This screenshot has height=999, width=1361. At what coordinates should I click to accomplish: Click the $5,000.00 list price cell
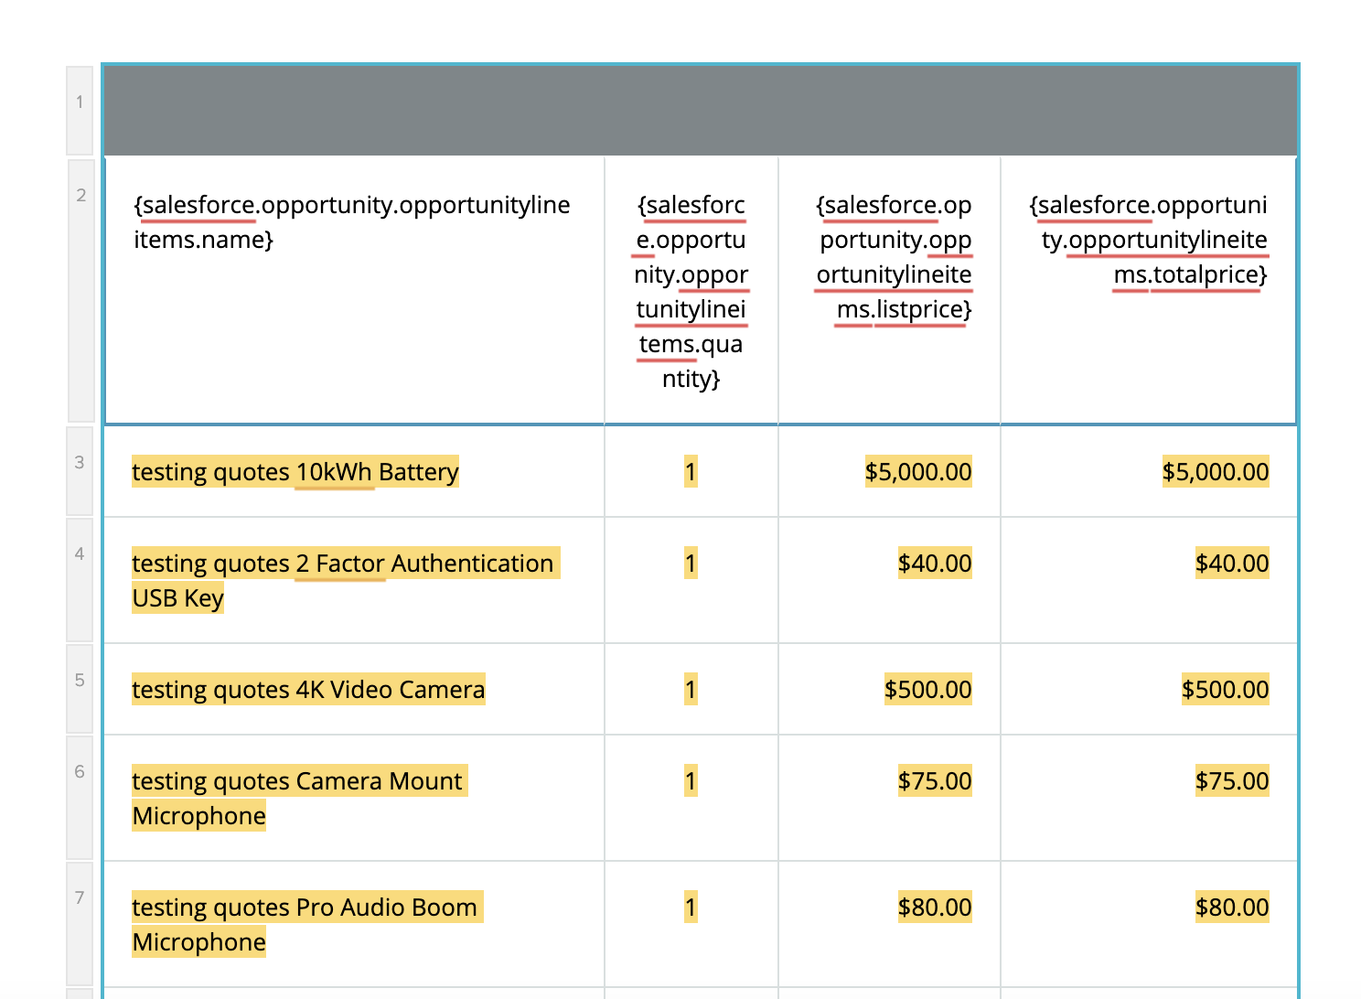[889, 471]
